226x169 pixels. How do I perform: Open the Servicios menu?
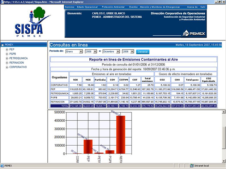pyautogui.click(x=69, y=7)
